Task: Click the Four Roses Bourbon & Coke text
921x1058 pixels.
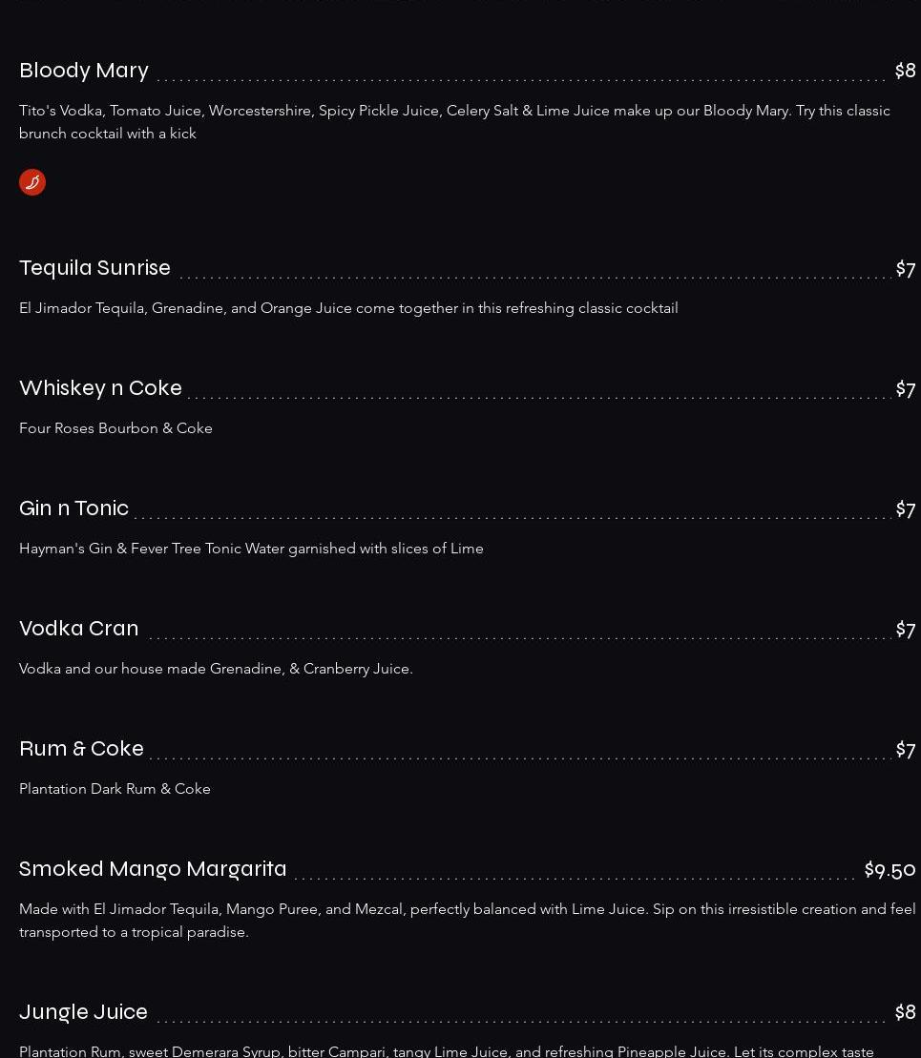Action: 115,428
